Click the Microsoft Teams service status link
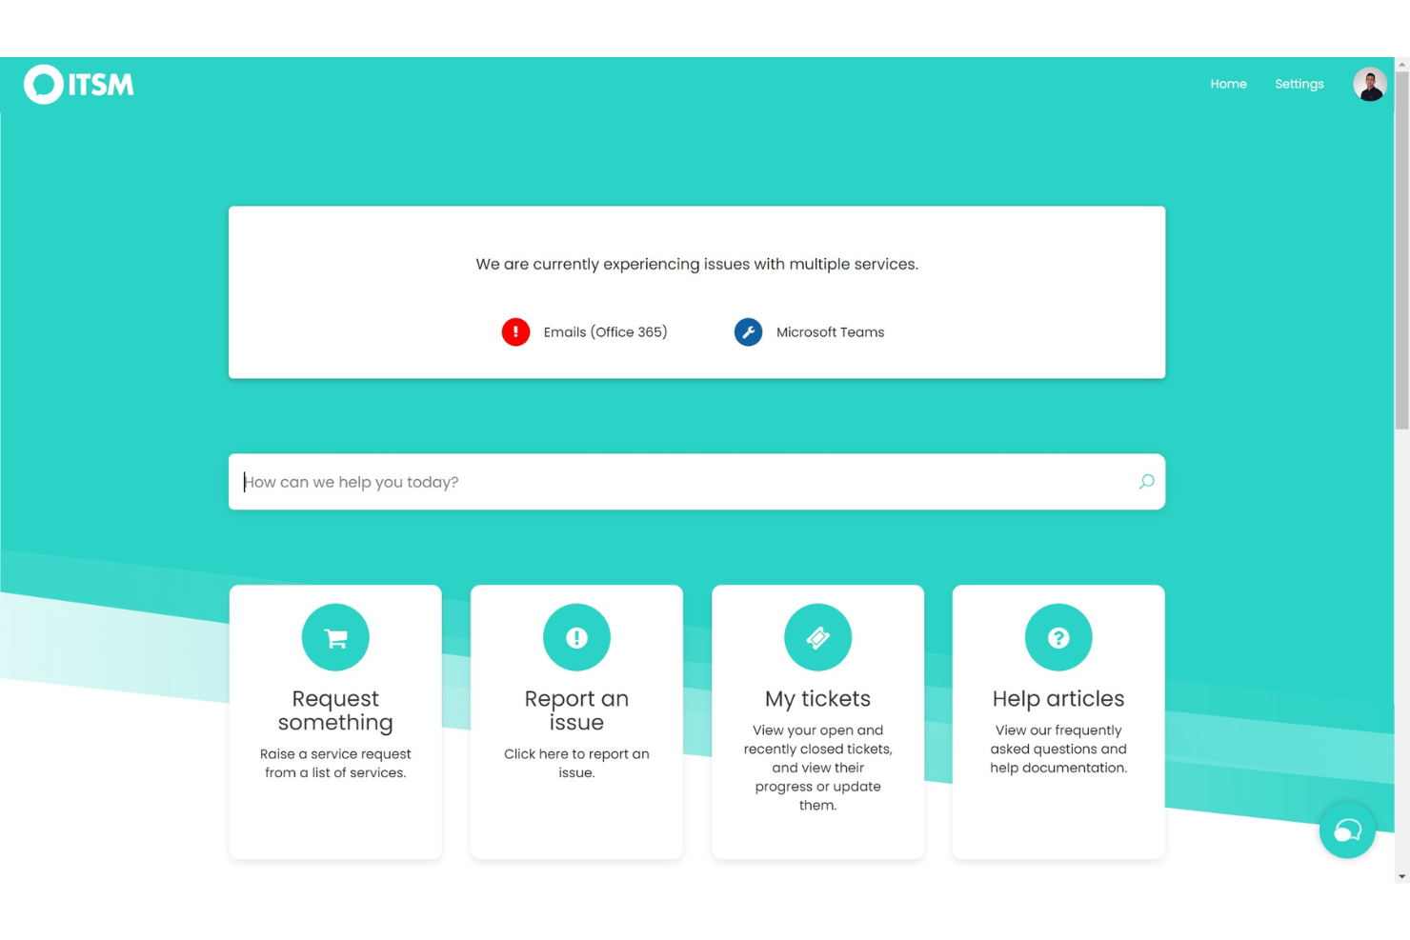This screenshot has height=940, width=1410. 830,331
